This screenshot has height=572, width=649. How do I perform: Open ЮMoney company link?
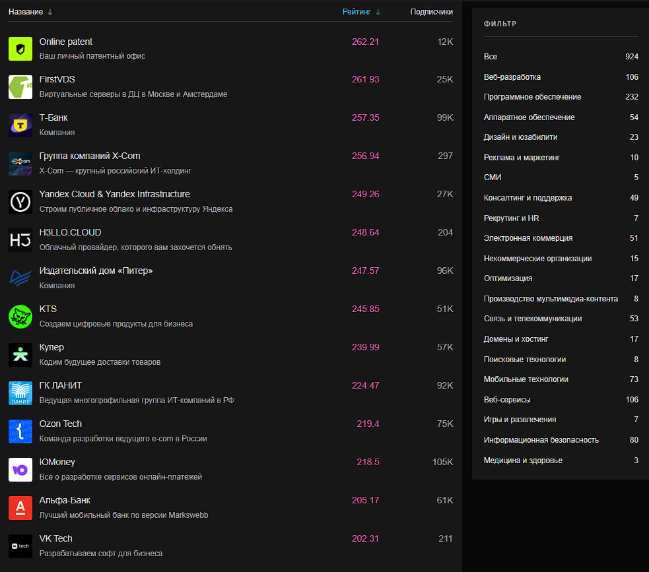pyautogui.click(x=57, y=462)
